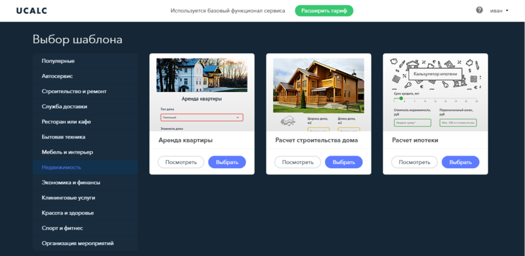The width and height of the screenshot is (525, 256).
Task: Select Красота и здоровье category
Action: pos(85,213)
